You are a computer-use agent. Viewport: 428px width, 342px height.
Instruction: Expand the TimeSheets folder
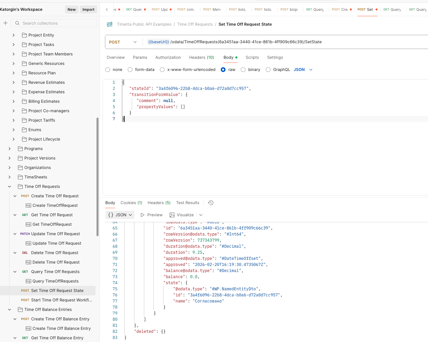click(9, 177)
